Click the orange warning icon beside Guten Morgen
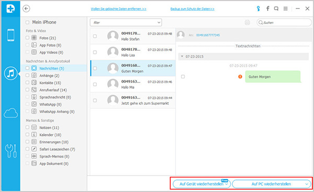Screen dimensions: 314x192 click(x=240, y=77)
